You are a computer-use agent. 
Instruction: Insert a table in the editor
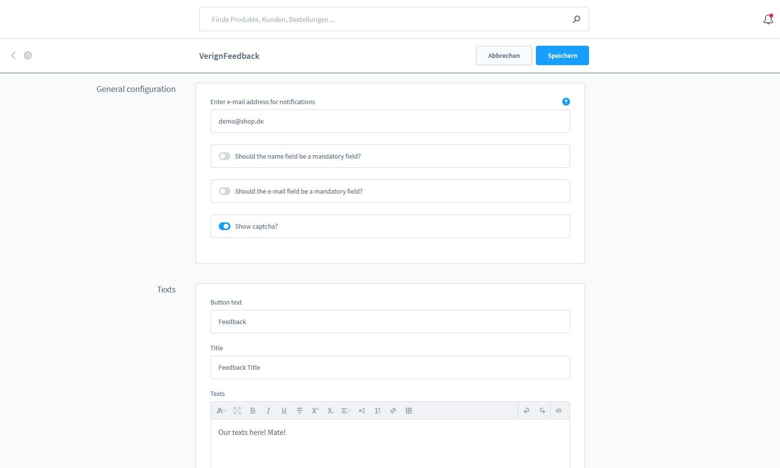click(x=409, y=411)
